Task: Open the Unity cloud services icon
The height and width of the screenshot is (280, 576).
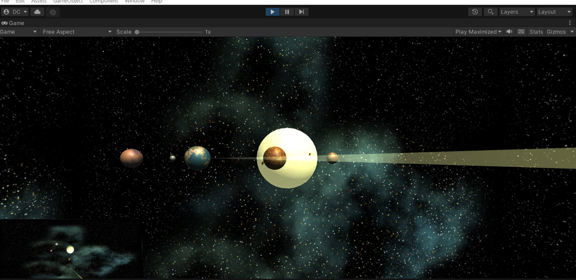Action: pyautogui.click(x=37, y=12)
